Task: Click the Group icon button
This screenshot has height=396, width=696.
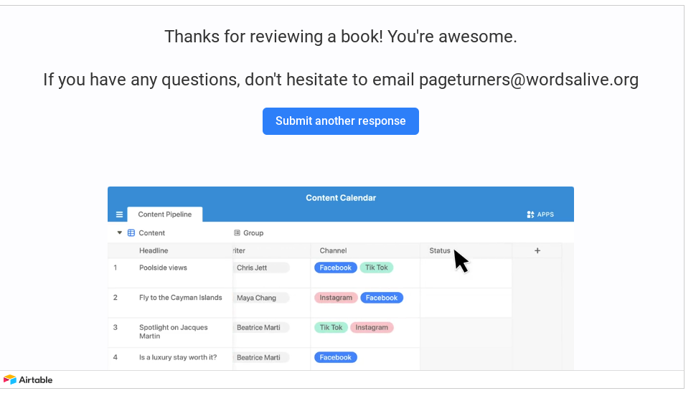Action: pyautogui.click(x=237, y=232)
